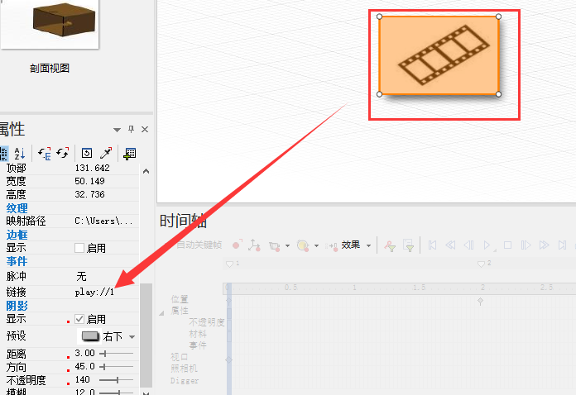Open the shadow preset dropdown
The image size is (576, 395).
click(x=132, y=337)
